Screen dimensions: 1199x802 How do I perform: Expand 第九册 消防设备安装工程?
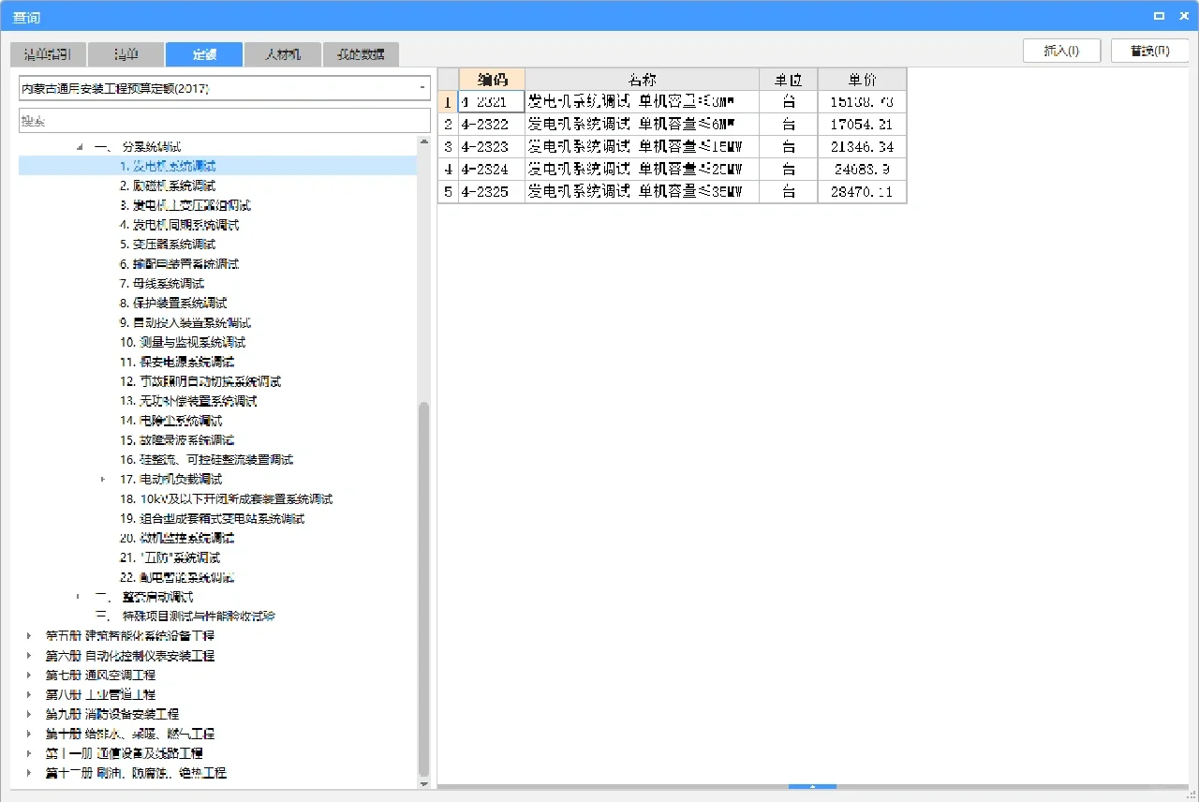point(27,713)
